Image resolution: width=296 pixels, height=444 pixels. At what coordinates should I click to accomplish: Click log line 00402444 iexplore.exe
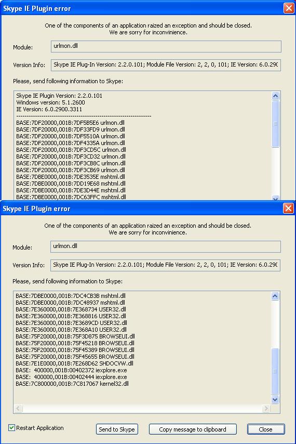point(71,377)
